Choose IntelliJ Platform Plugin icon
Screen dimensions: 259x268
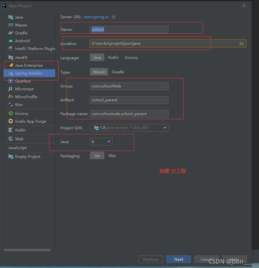click(11, 48)
